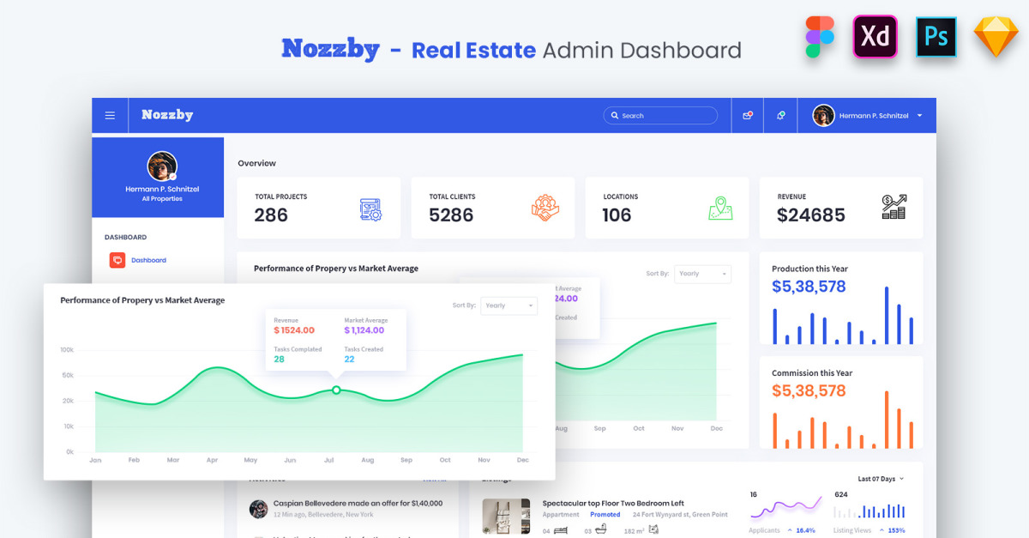Click the Adobe XD icon
Viewport: 1029px width, 538px height.
875,38
